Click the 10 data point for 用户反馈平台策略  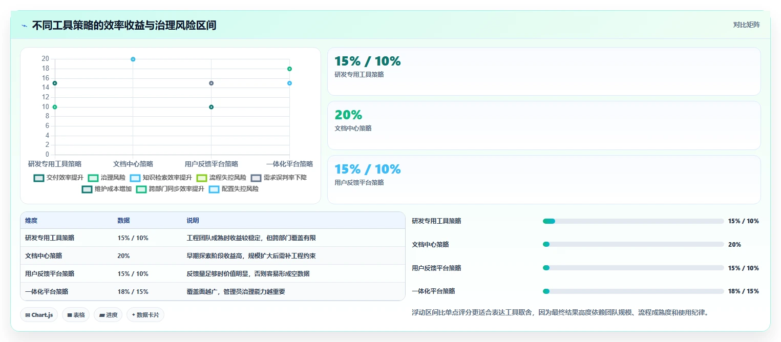click(211, 107)
